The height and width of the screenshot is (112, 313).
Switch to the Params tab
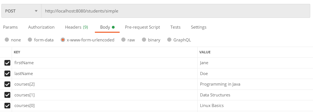(x=10, y=27)
